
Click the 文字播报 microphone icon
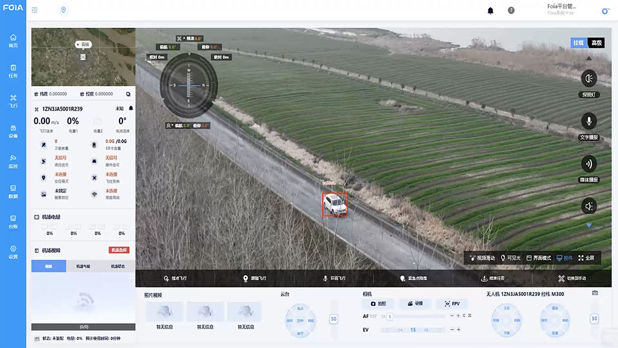[588, 121]
